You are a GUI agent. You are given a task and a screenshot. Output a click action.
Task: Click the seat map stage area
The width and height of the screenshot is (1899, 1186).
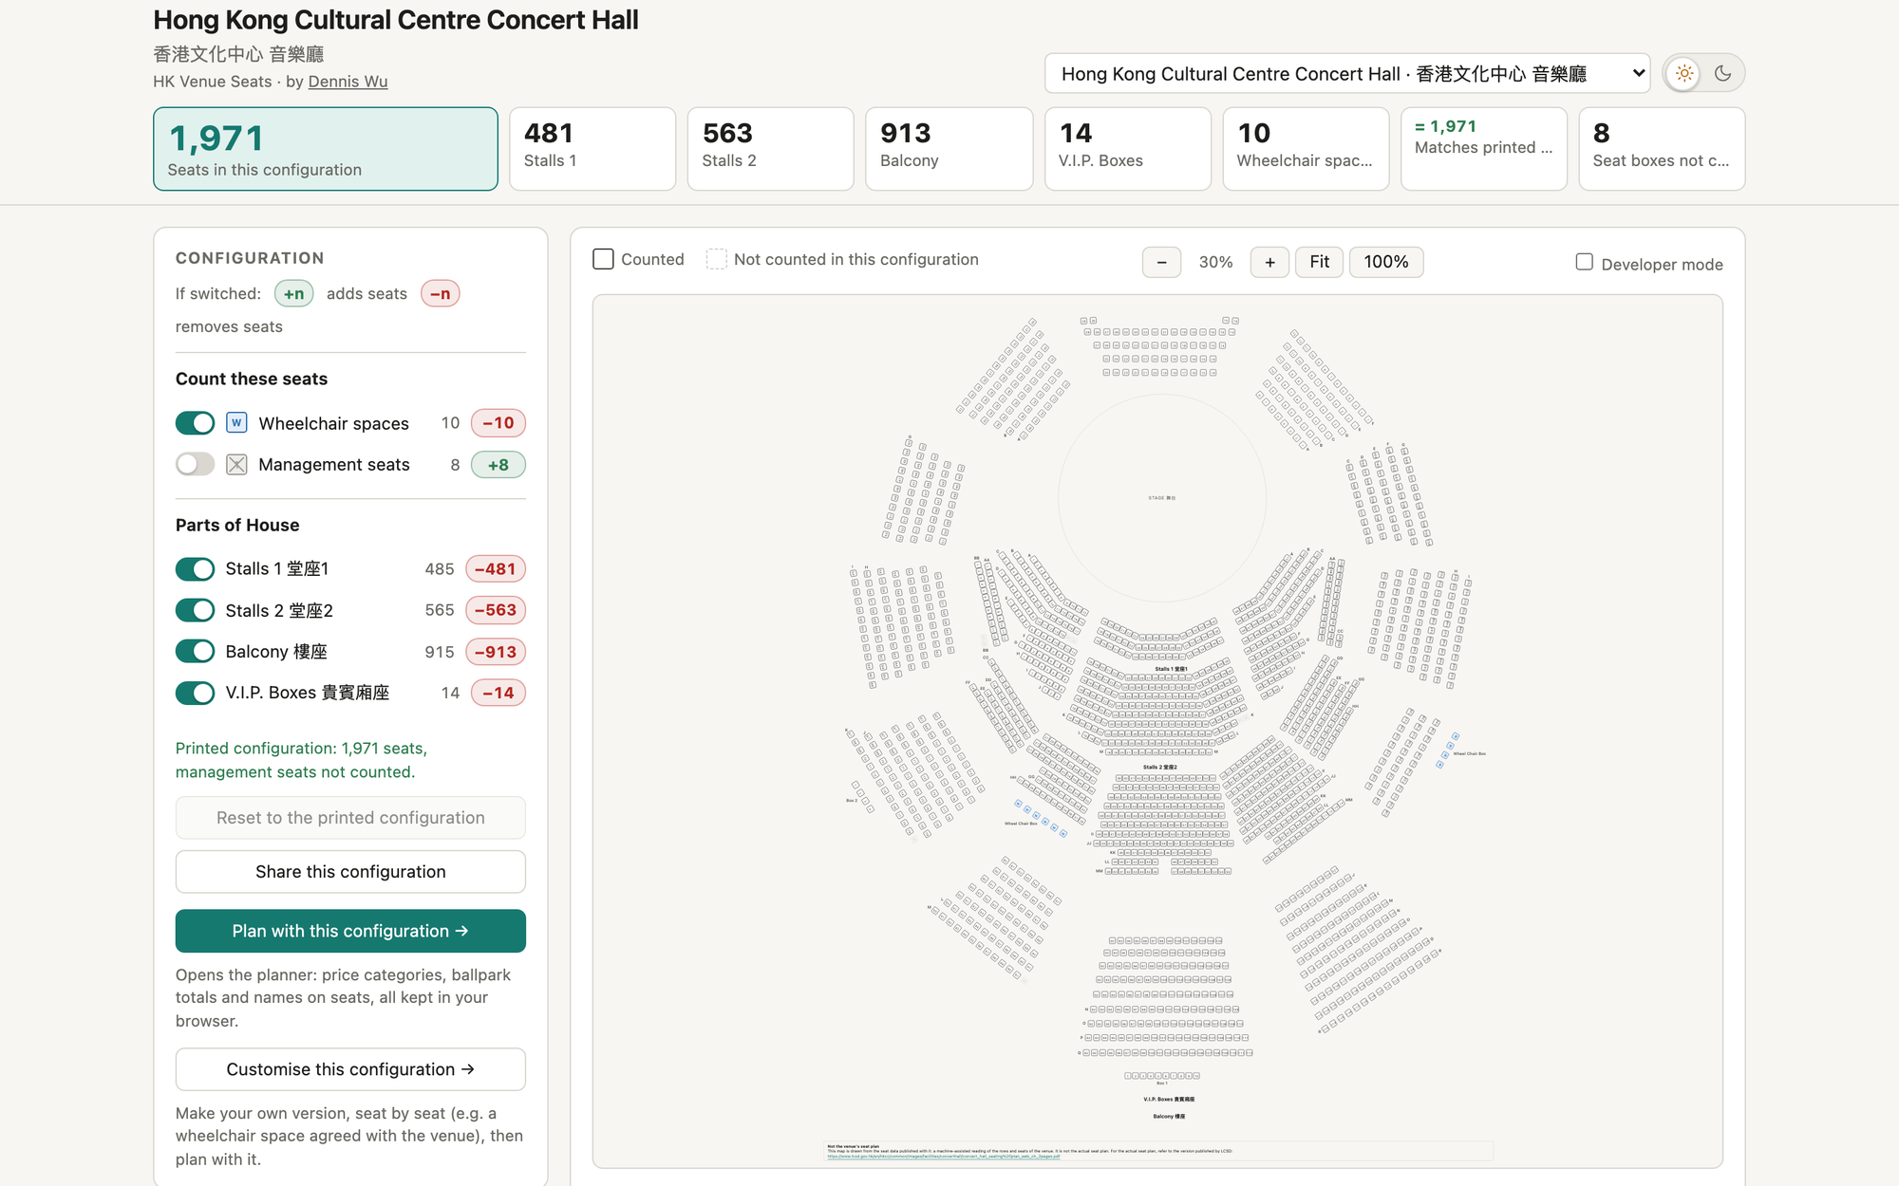[x=1161, y=497]
